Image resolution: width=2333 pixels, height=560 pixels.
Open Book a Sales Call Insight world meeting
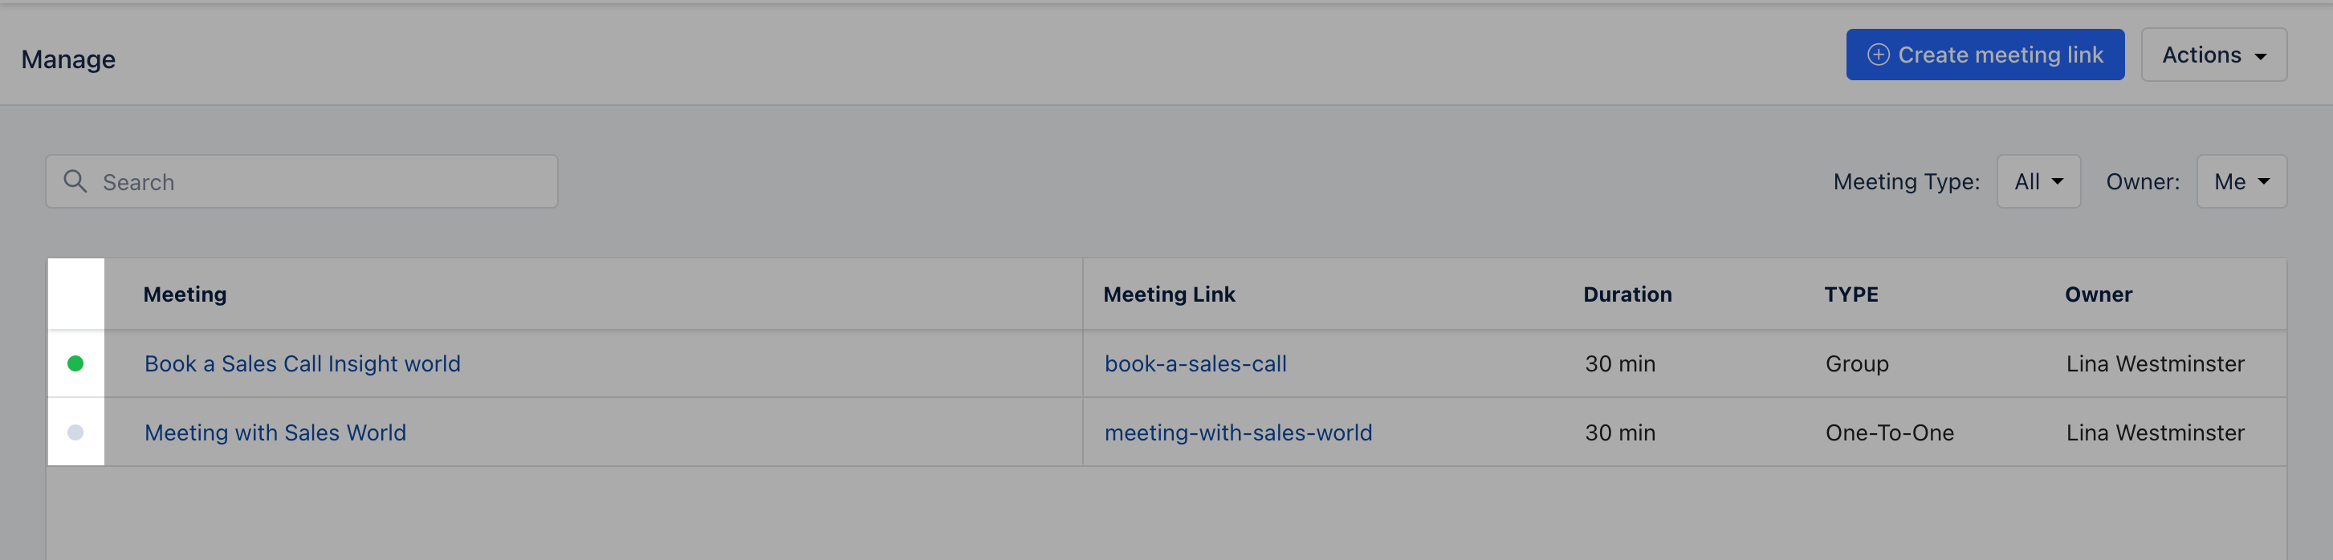point(303,363)
